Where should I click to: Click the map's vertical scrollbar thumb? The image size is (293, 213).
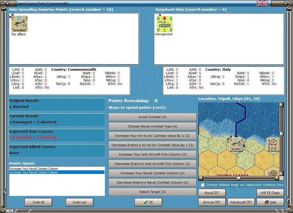(x=281, y=133)
